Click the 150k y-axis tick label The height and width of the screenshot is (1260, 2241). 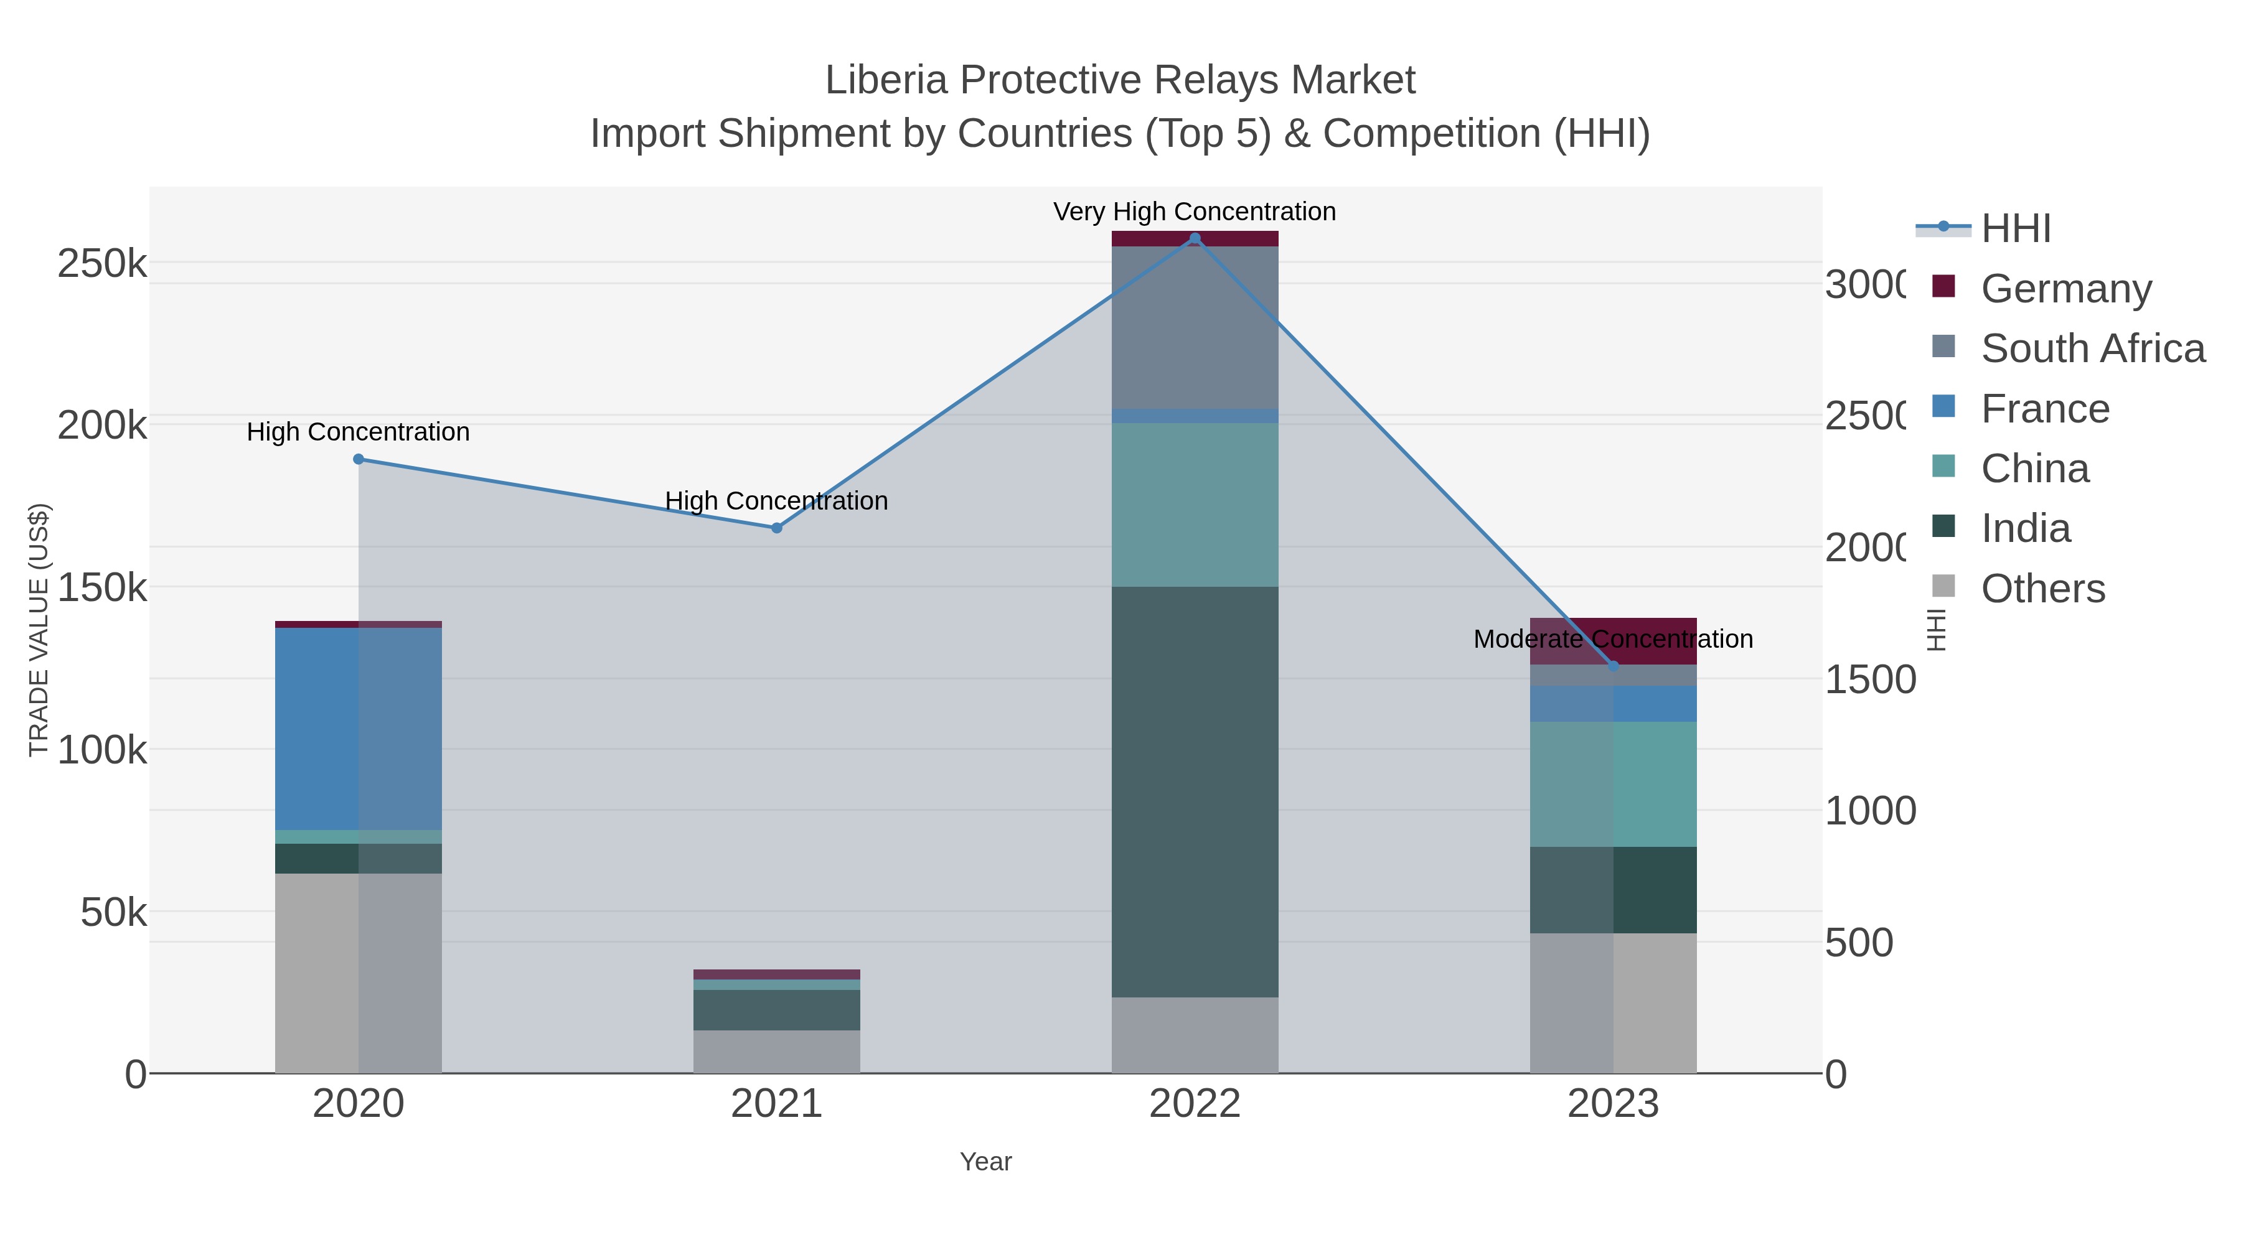[103, 588]
